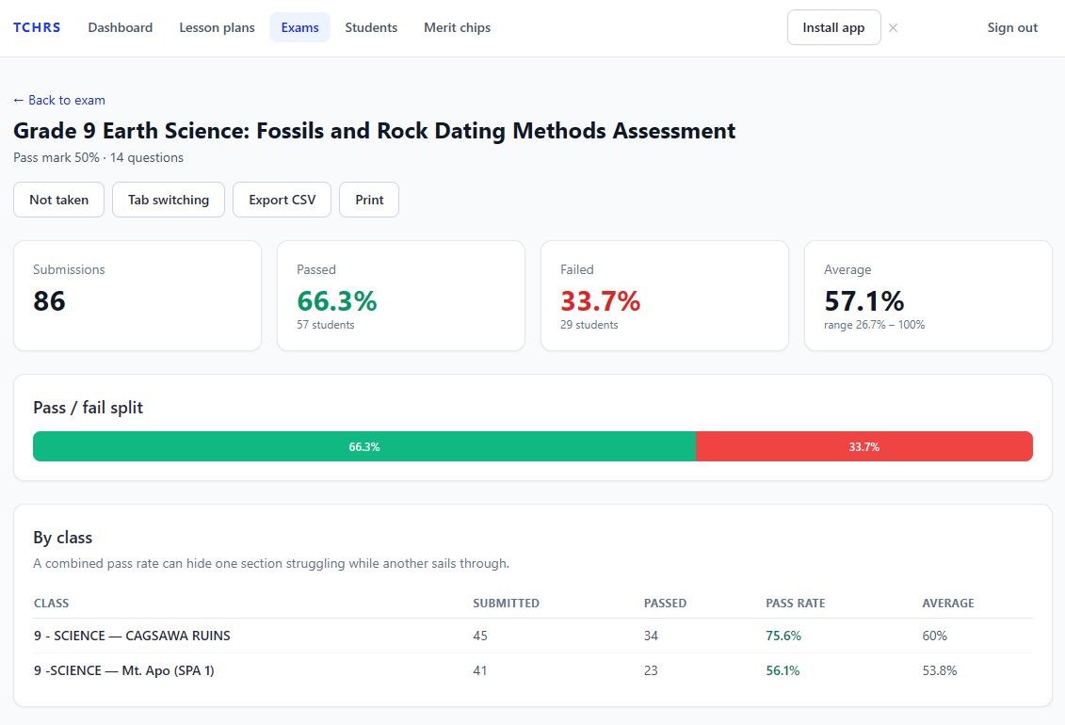Select the 9 -SCIENCE — Mt. Apo (SPA 1) row
This screenshot has height=725, width=1065.
[x=533, y=670]
